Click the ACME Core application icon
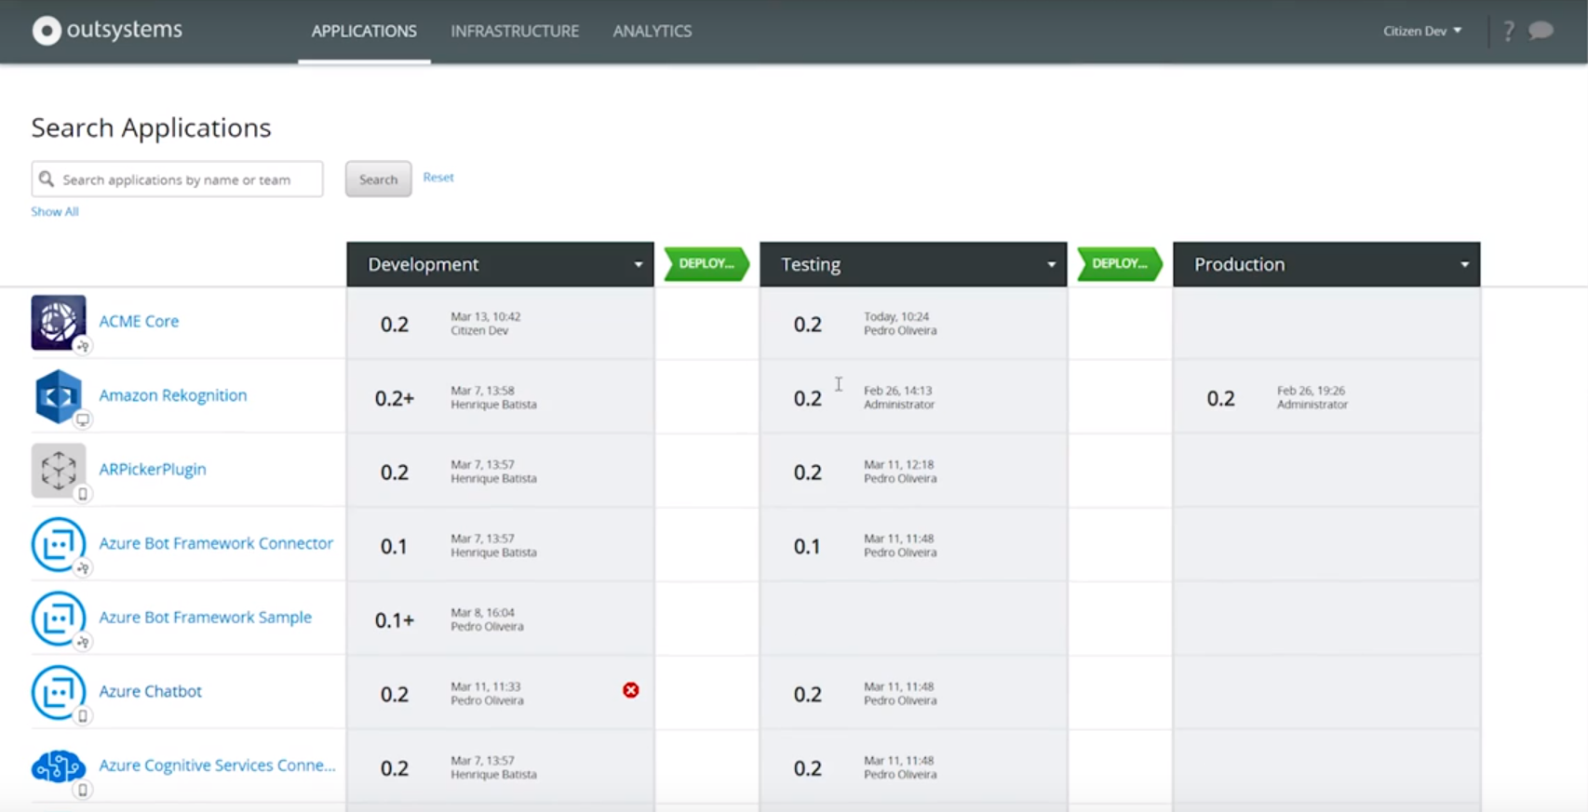Viewport: 1588px width, 812px height. 58,322
